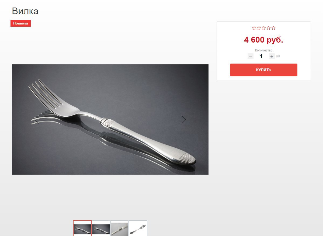Image resolution: width=323 pixels, height=236 pixels.
Task: Click the red Новинка badge
Action: pos(20,23)
